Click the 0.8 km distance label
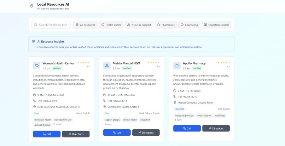Viewport: 285px width, 146px height. (187, 68)
